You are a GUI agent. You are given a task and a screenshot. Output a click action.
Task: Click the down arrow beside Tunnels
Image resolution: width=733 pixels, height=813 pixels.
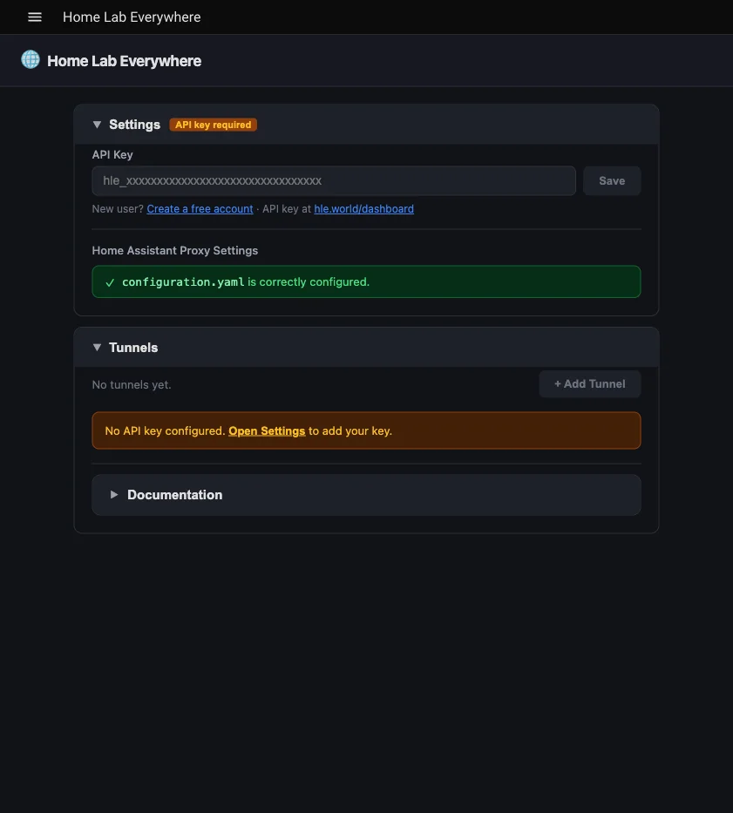97,347
